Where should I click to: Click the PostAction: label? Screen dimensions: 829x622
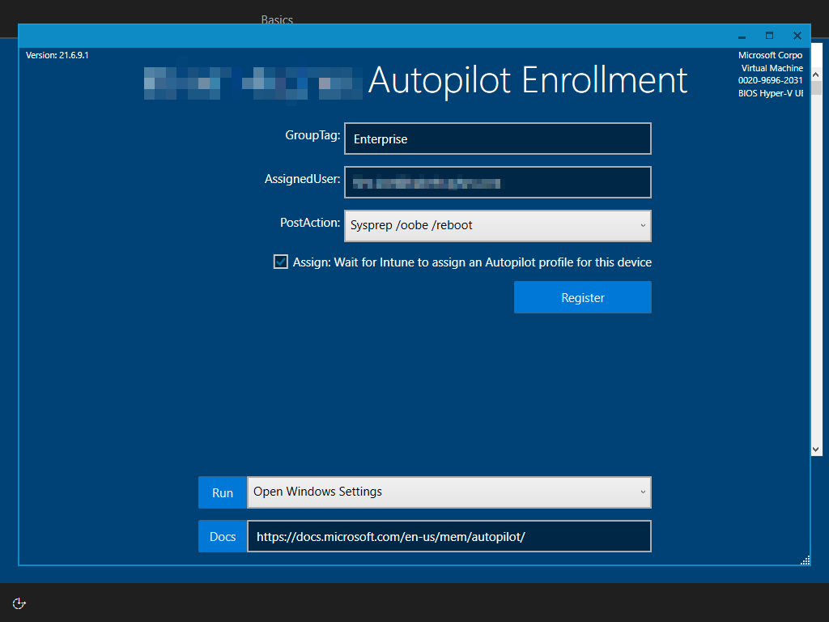coord(310,223)
